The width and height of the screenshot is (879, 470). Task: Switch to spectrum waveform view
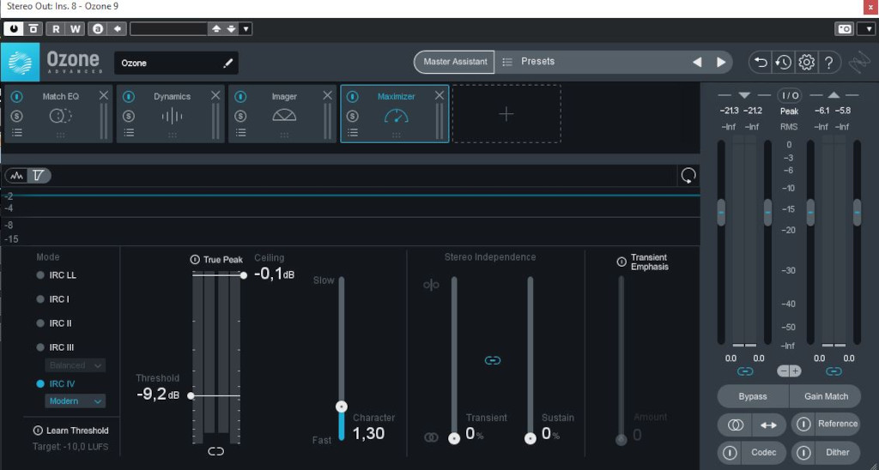point(17,176)
